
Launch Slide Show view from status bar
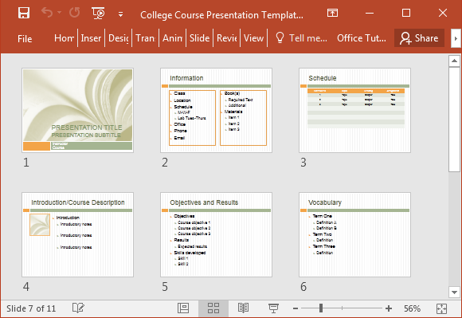[273, 308]
